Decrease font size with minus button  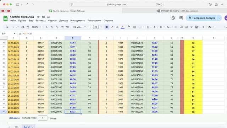coord(91,27)
